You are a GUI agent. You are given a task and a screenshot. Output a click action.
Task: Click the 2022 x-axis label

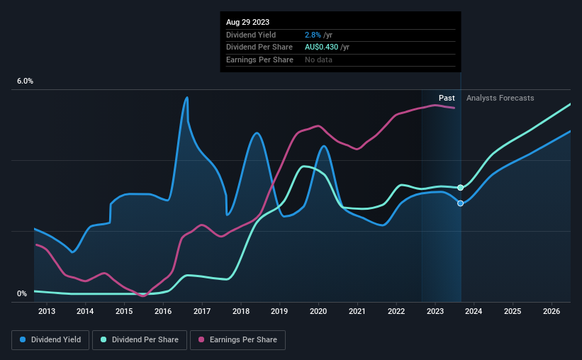pos(396,311)
